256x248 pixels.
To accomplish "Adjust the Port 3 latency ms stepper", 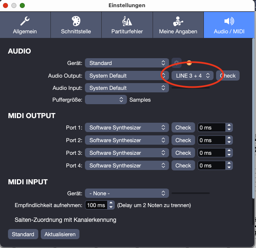I will point(229,153).
